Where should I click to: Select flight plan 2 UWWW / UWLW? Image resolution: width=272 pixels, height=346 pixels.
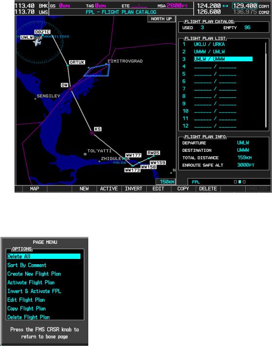[x=209, y=52]
